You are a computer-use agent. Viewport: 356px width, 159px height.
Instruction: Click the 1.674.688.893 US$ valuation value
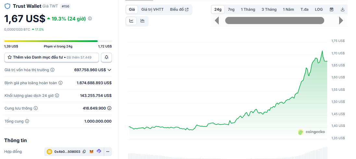pos(94,83)
